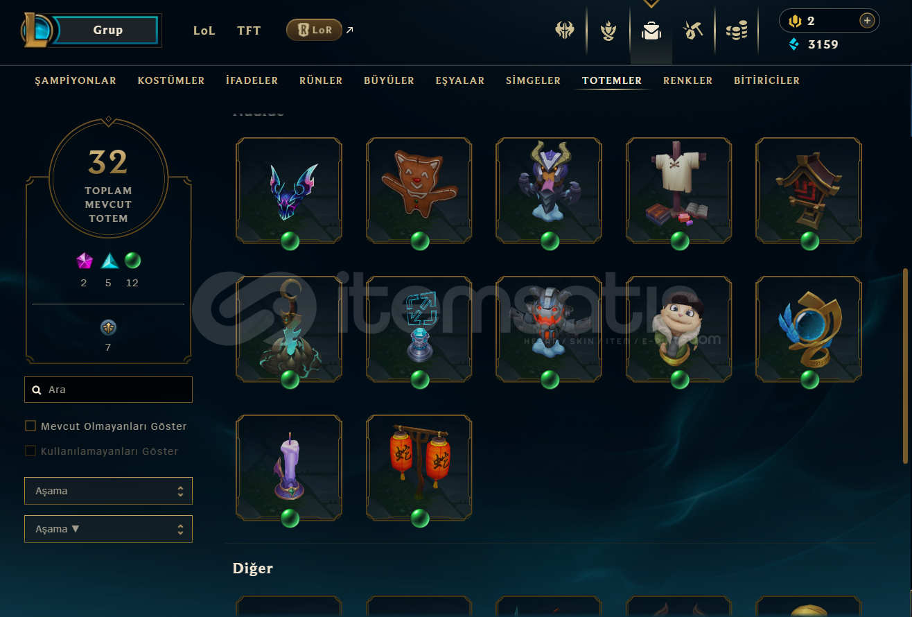Open the LoR external launcher
Viewport: 912px width, 617px height.
[314, 30]
